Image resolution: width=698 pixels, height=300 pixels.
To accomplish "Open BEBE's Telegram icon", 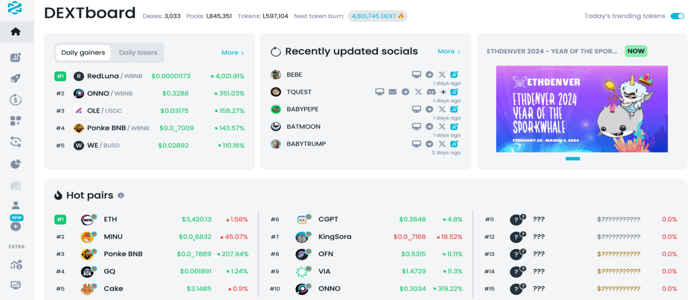I will [x=429, y=75].
